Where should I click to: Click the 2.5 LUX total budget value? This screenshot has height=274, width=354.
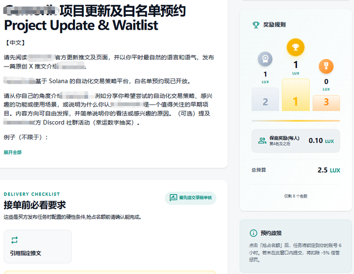point(328,170)
